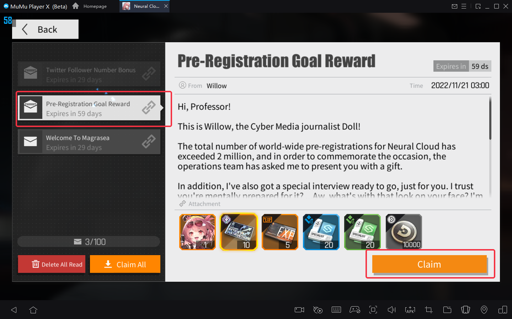Click the Claim All button

125,264
